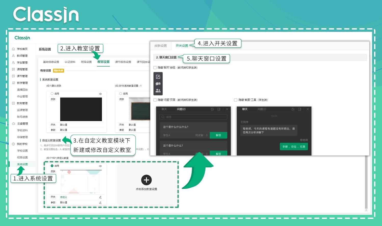Switch to the 课节报告设置 tab
This screenshot has height=226, width=382.
[123, 62]
